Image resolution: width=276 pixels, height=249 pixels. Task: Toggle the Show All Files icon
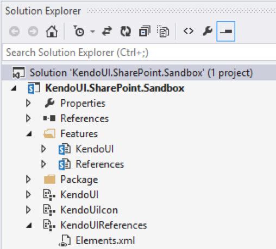(163, 31)
